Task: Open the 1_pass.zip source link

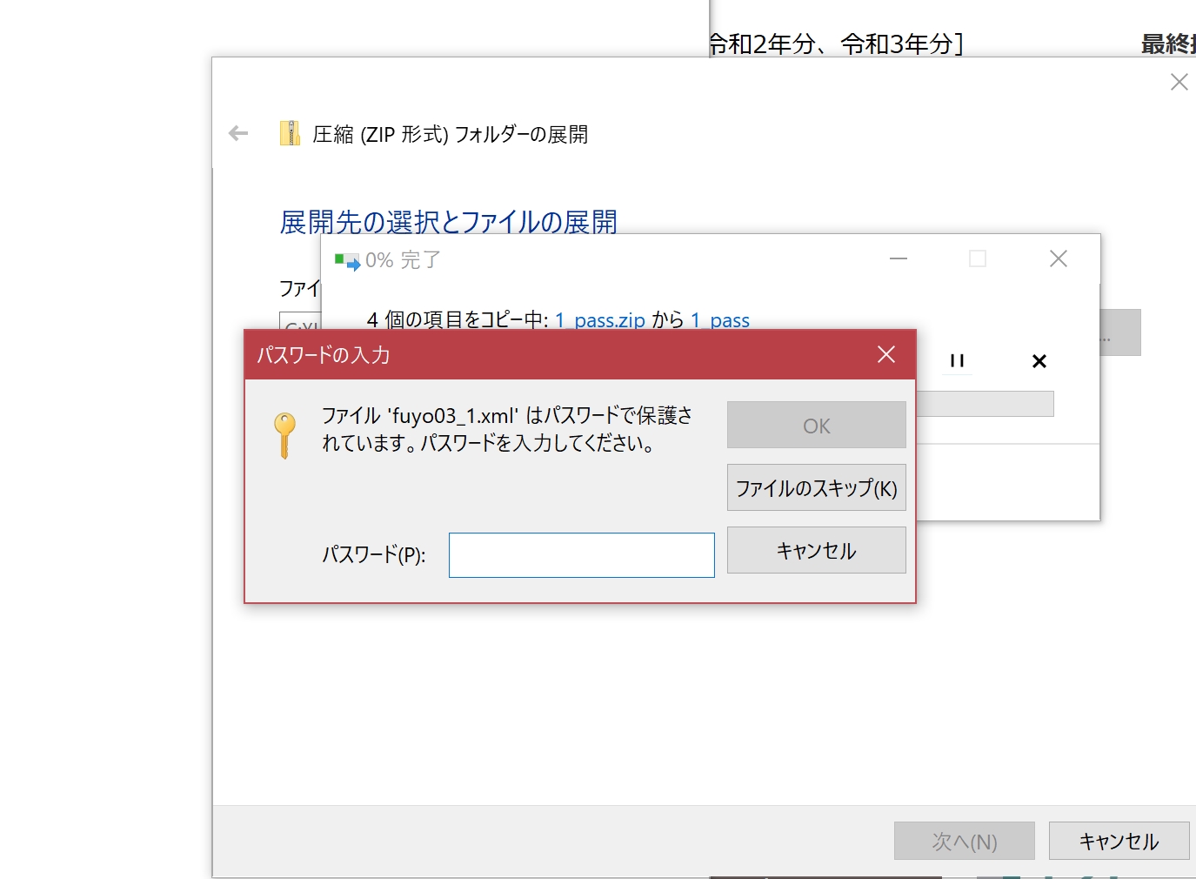Action: (x=600, y=320)
